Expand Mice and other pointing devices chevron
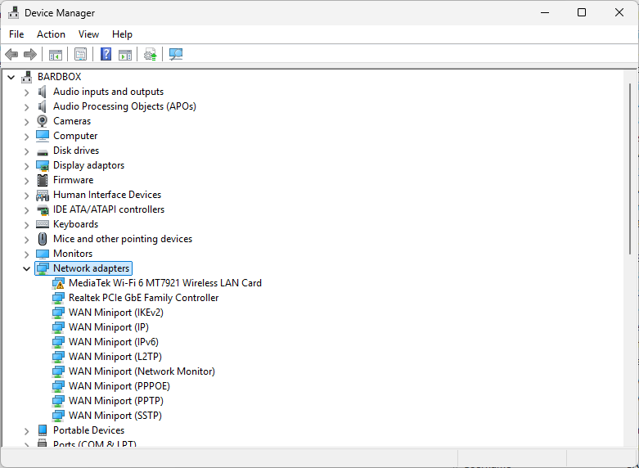This screenshot has height=468, width=639. [26, 239]
